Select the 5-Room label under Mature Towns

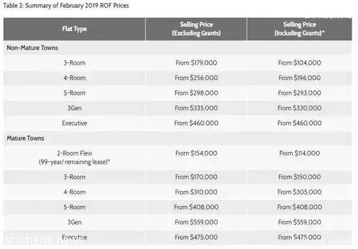click(74, 207)
